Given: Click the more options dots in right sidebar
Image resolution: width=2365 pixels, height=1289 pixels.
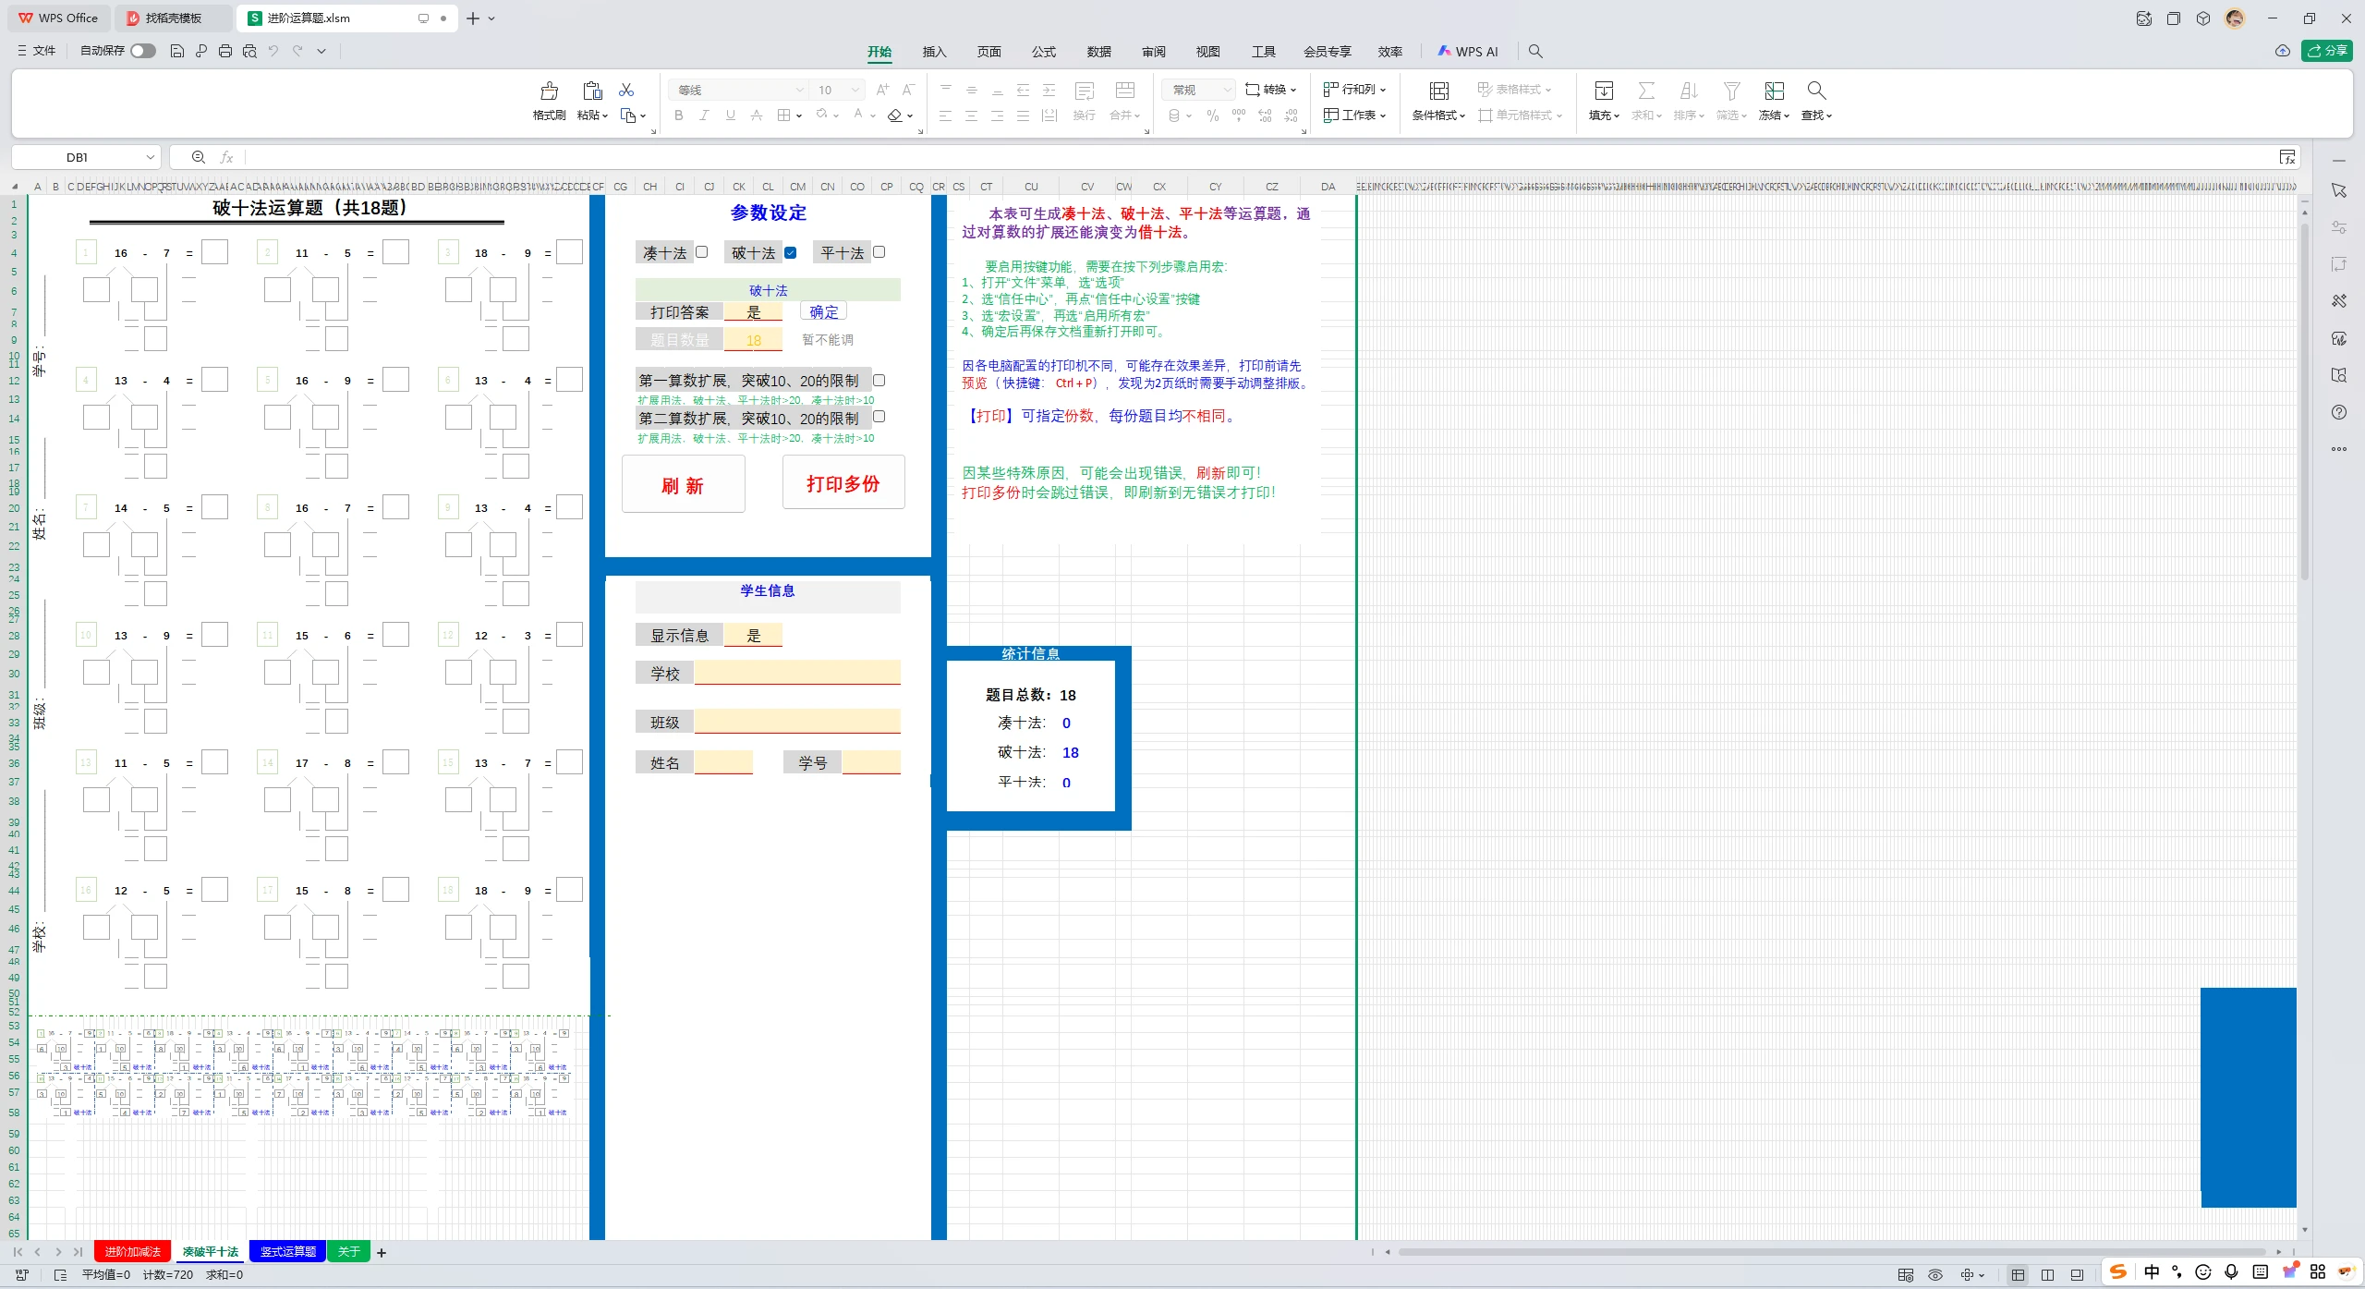Looking at the screenshot, I should [x=2339, y=449].
